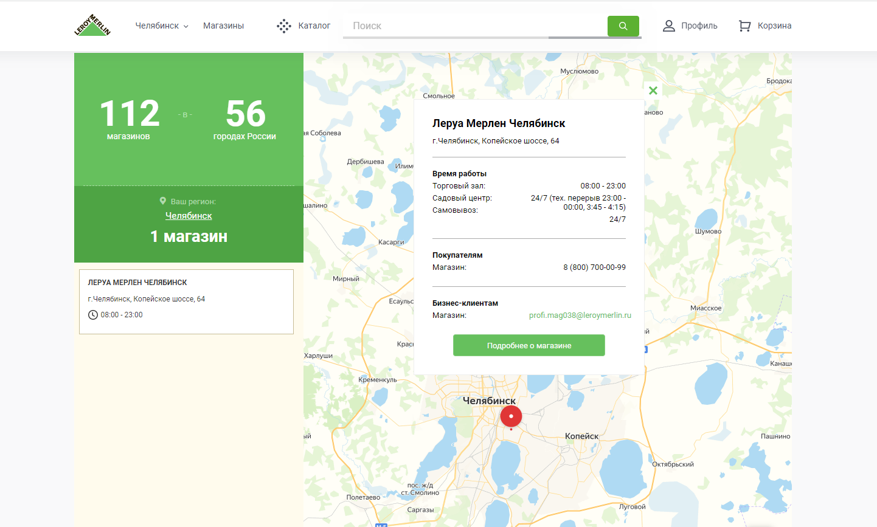Click the profi.mag038@leroymerlin.ru email link

(x=580, y=315)
